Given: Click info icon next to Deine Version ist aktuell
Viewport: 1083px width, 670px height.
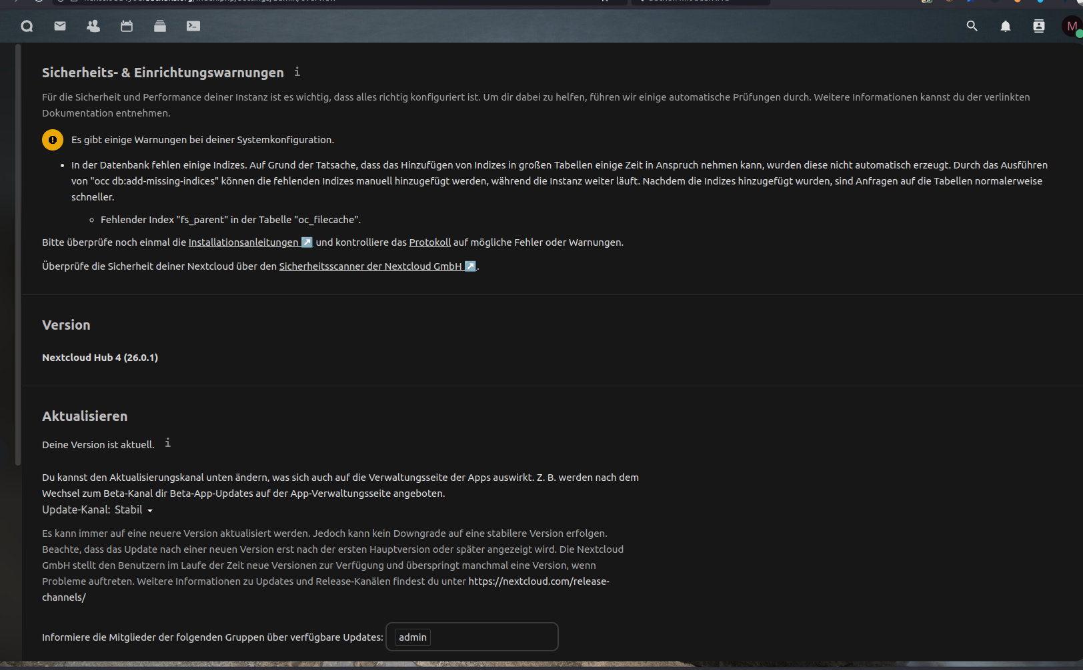Looking at the screenshot, I should pyautogui.click(x=168, y=442).
